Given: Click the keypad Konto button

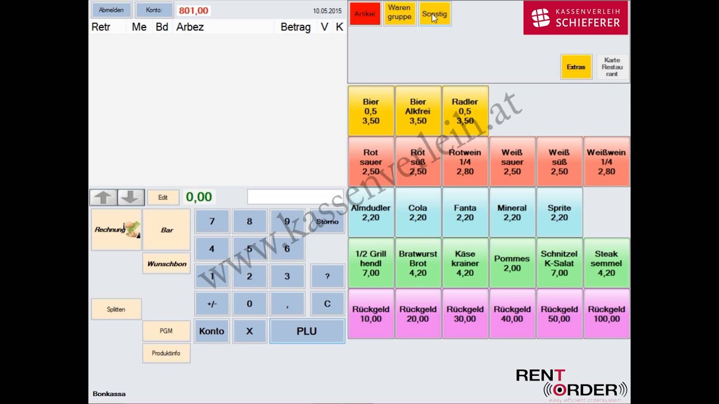Looking at the screenshot, I should [212, 331].
